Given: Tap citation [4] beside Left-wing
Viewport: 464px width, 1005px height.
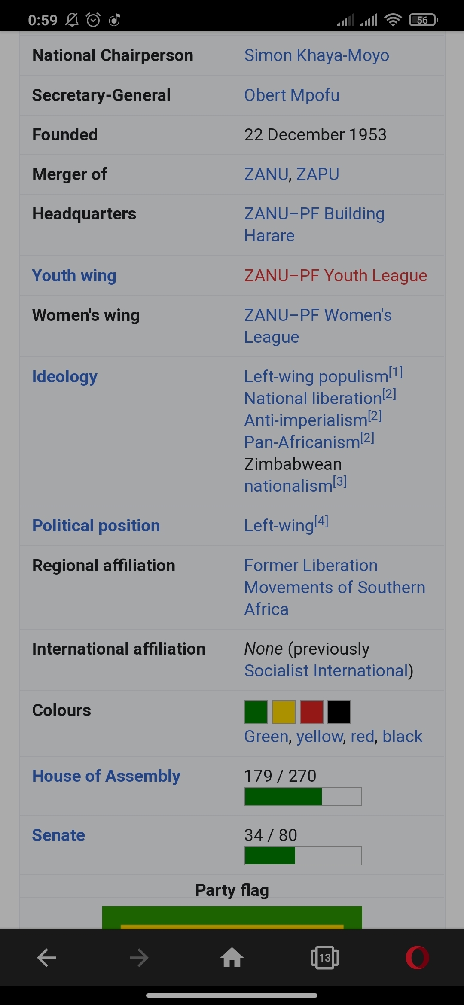Looking at the screenshot, I should [321, 521].
